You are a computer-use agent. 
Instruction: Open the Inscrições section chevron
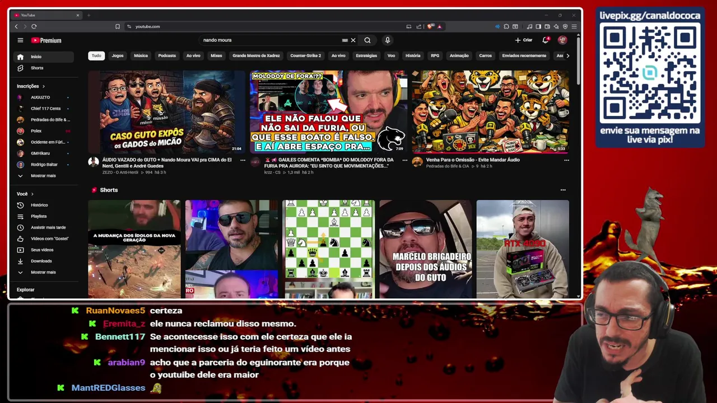pos(43,86)
